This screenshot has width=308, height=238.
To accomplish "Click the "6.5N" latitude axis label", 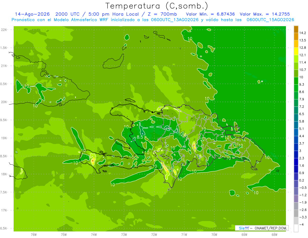I will pyautogui.click(x=4, y=228).
